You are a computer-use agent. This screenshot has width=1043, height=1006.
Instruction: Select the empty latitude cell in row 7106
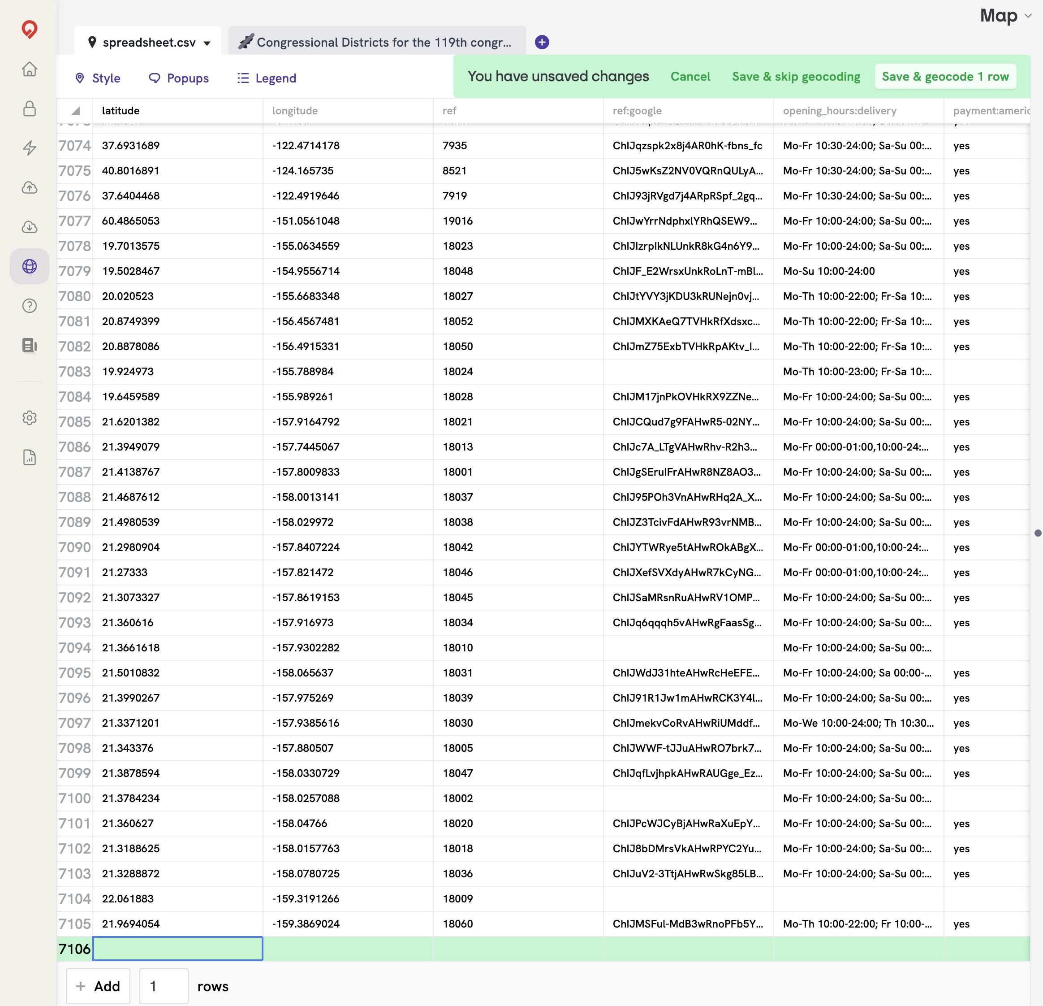click(x=178, y=949)
